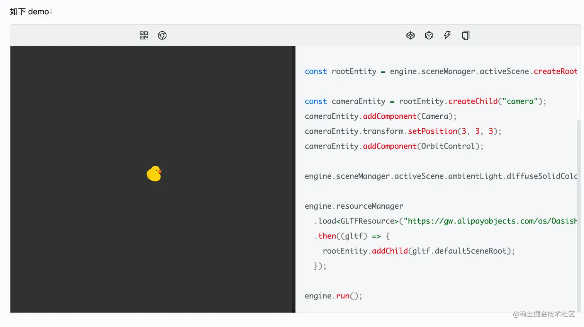Open demo in browser via Chrome icon
Image resolution: width=584 pixels, height=327 pixels.
[162, 36]
